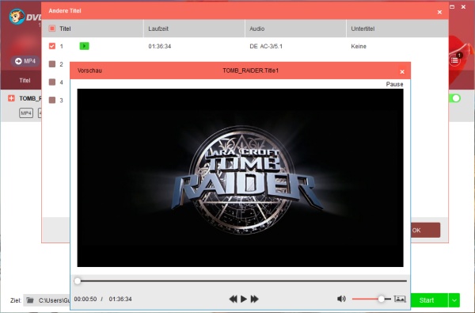Switch the green toggle on the title row
Image resolution: width=475 pixels, height=313 pixels.
point(454,98)
